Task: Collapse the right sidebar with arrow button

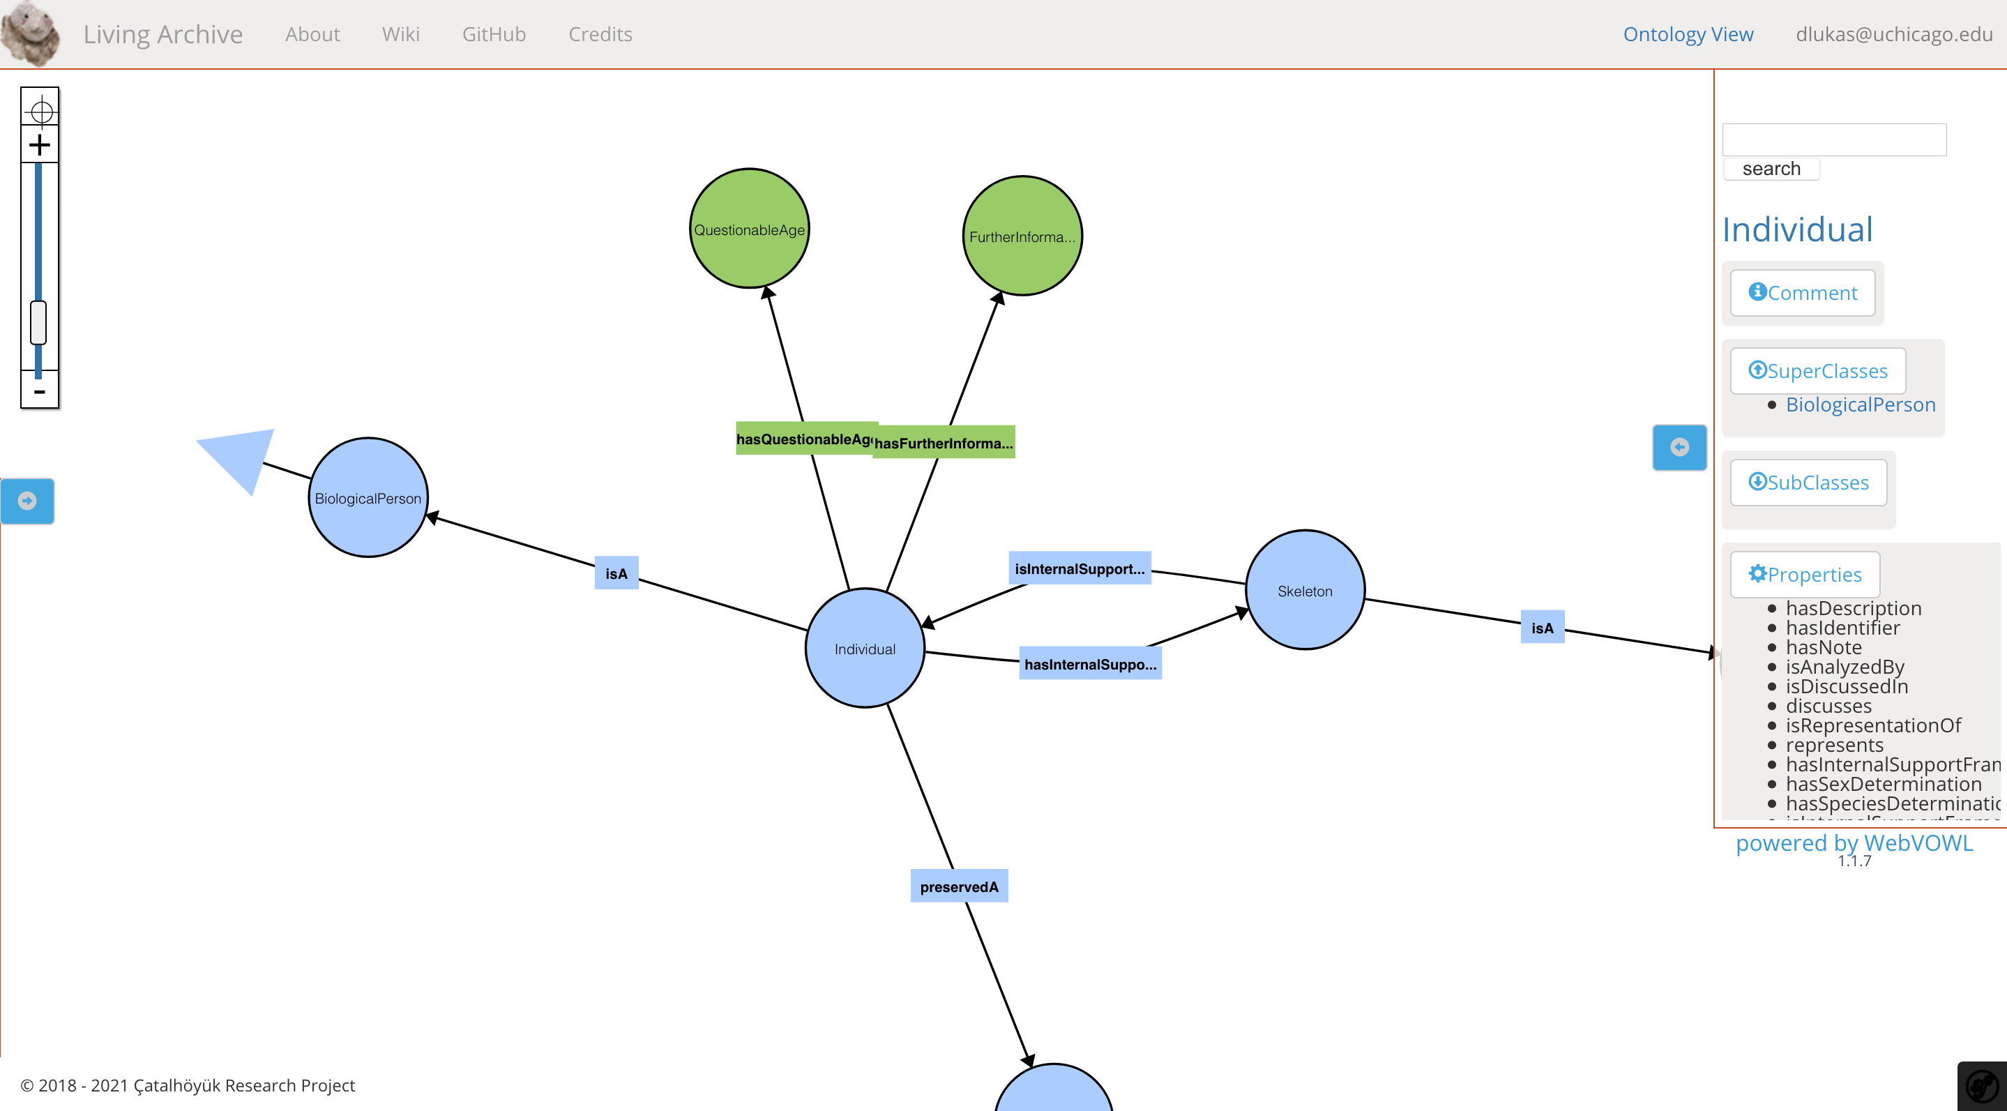Action: pyautogui.click(x=1679, y=447)
